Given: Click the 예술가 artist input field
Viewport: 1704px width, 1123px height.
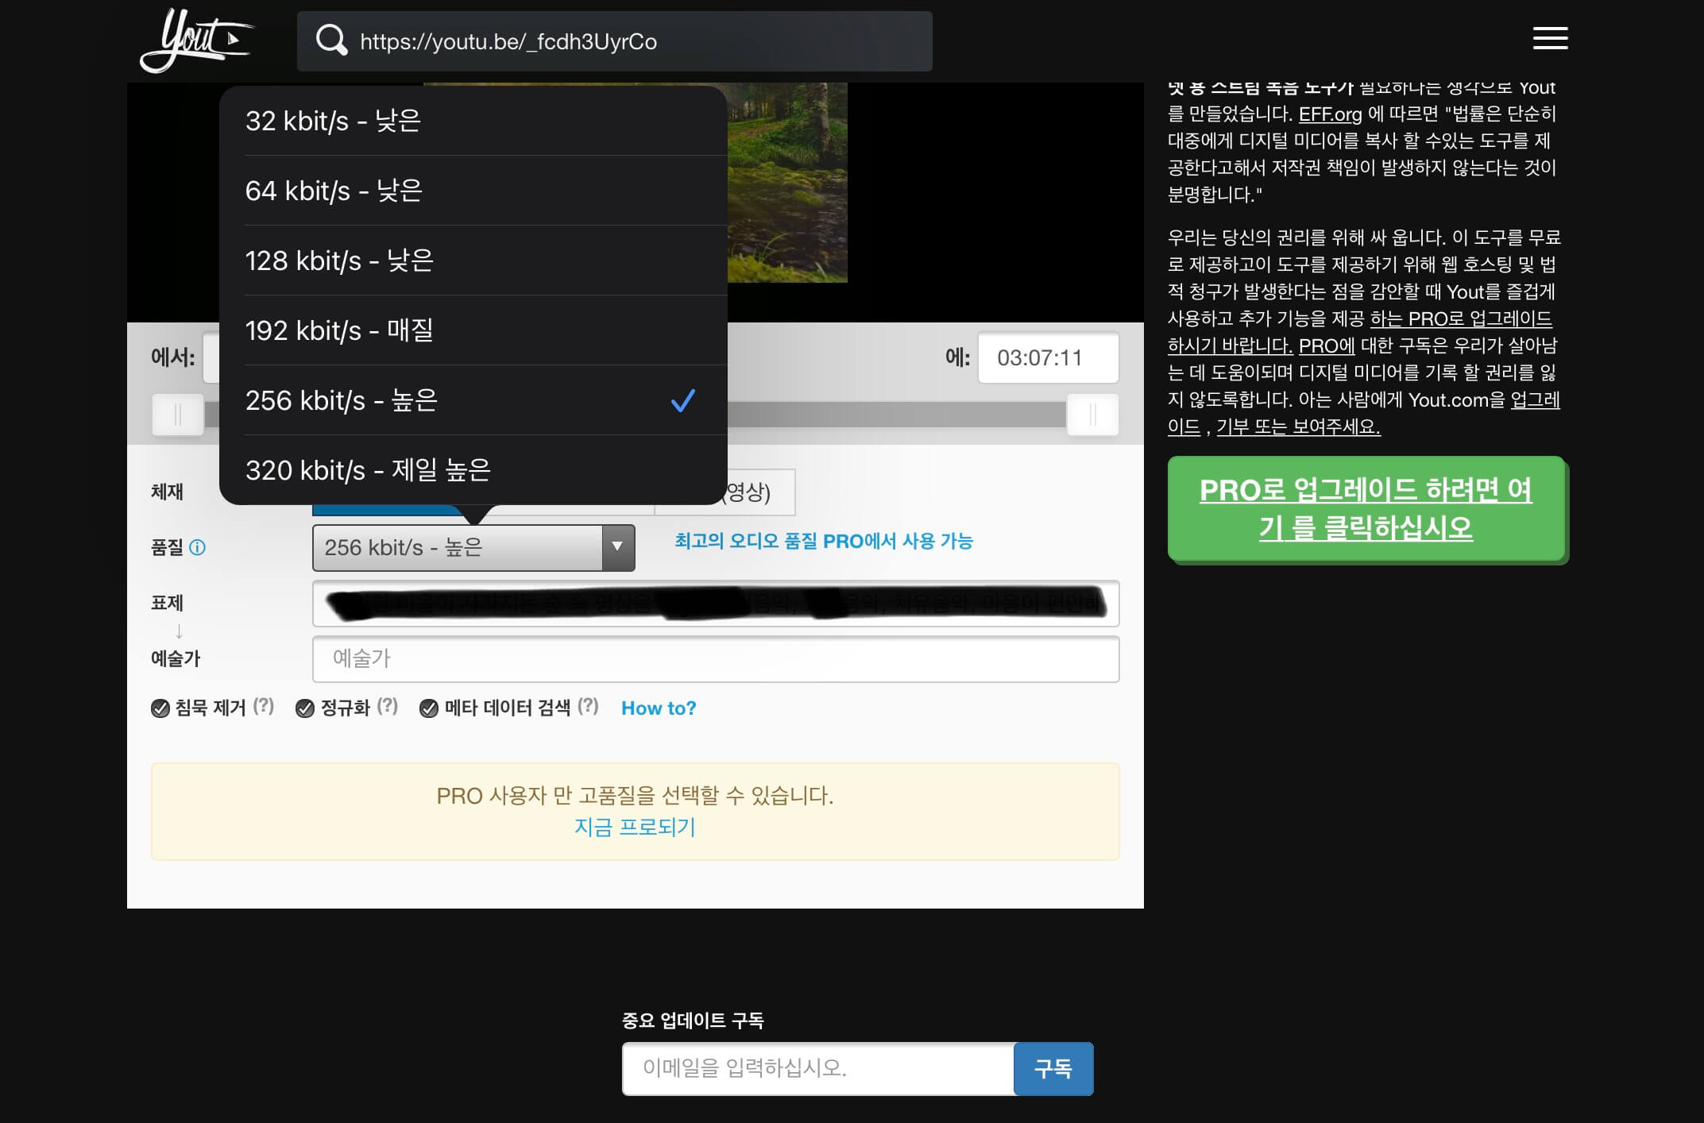Looking at the screenshot, I should [x=715, y=658].
